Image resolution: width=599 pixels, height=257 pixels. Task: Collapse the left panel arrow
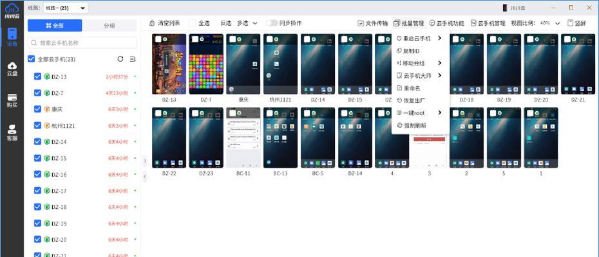pyautogui.click(x=145, y=161)
